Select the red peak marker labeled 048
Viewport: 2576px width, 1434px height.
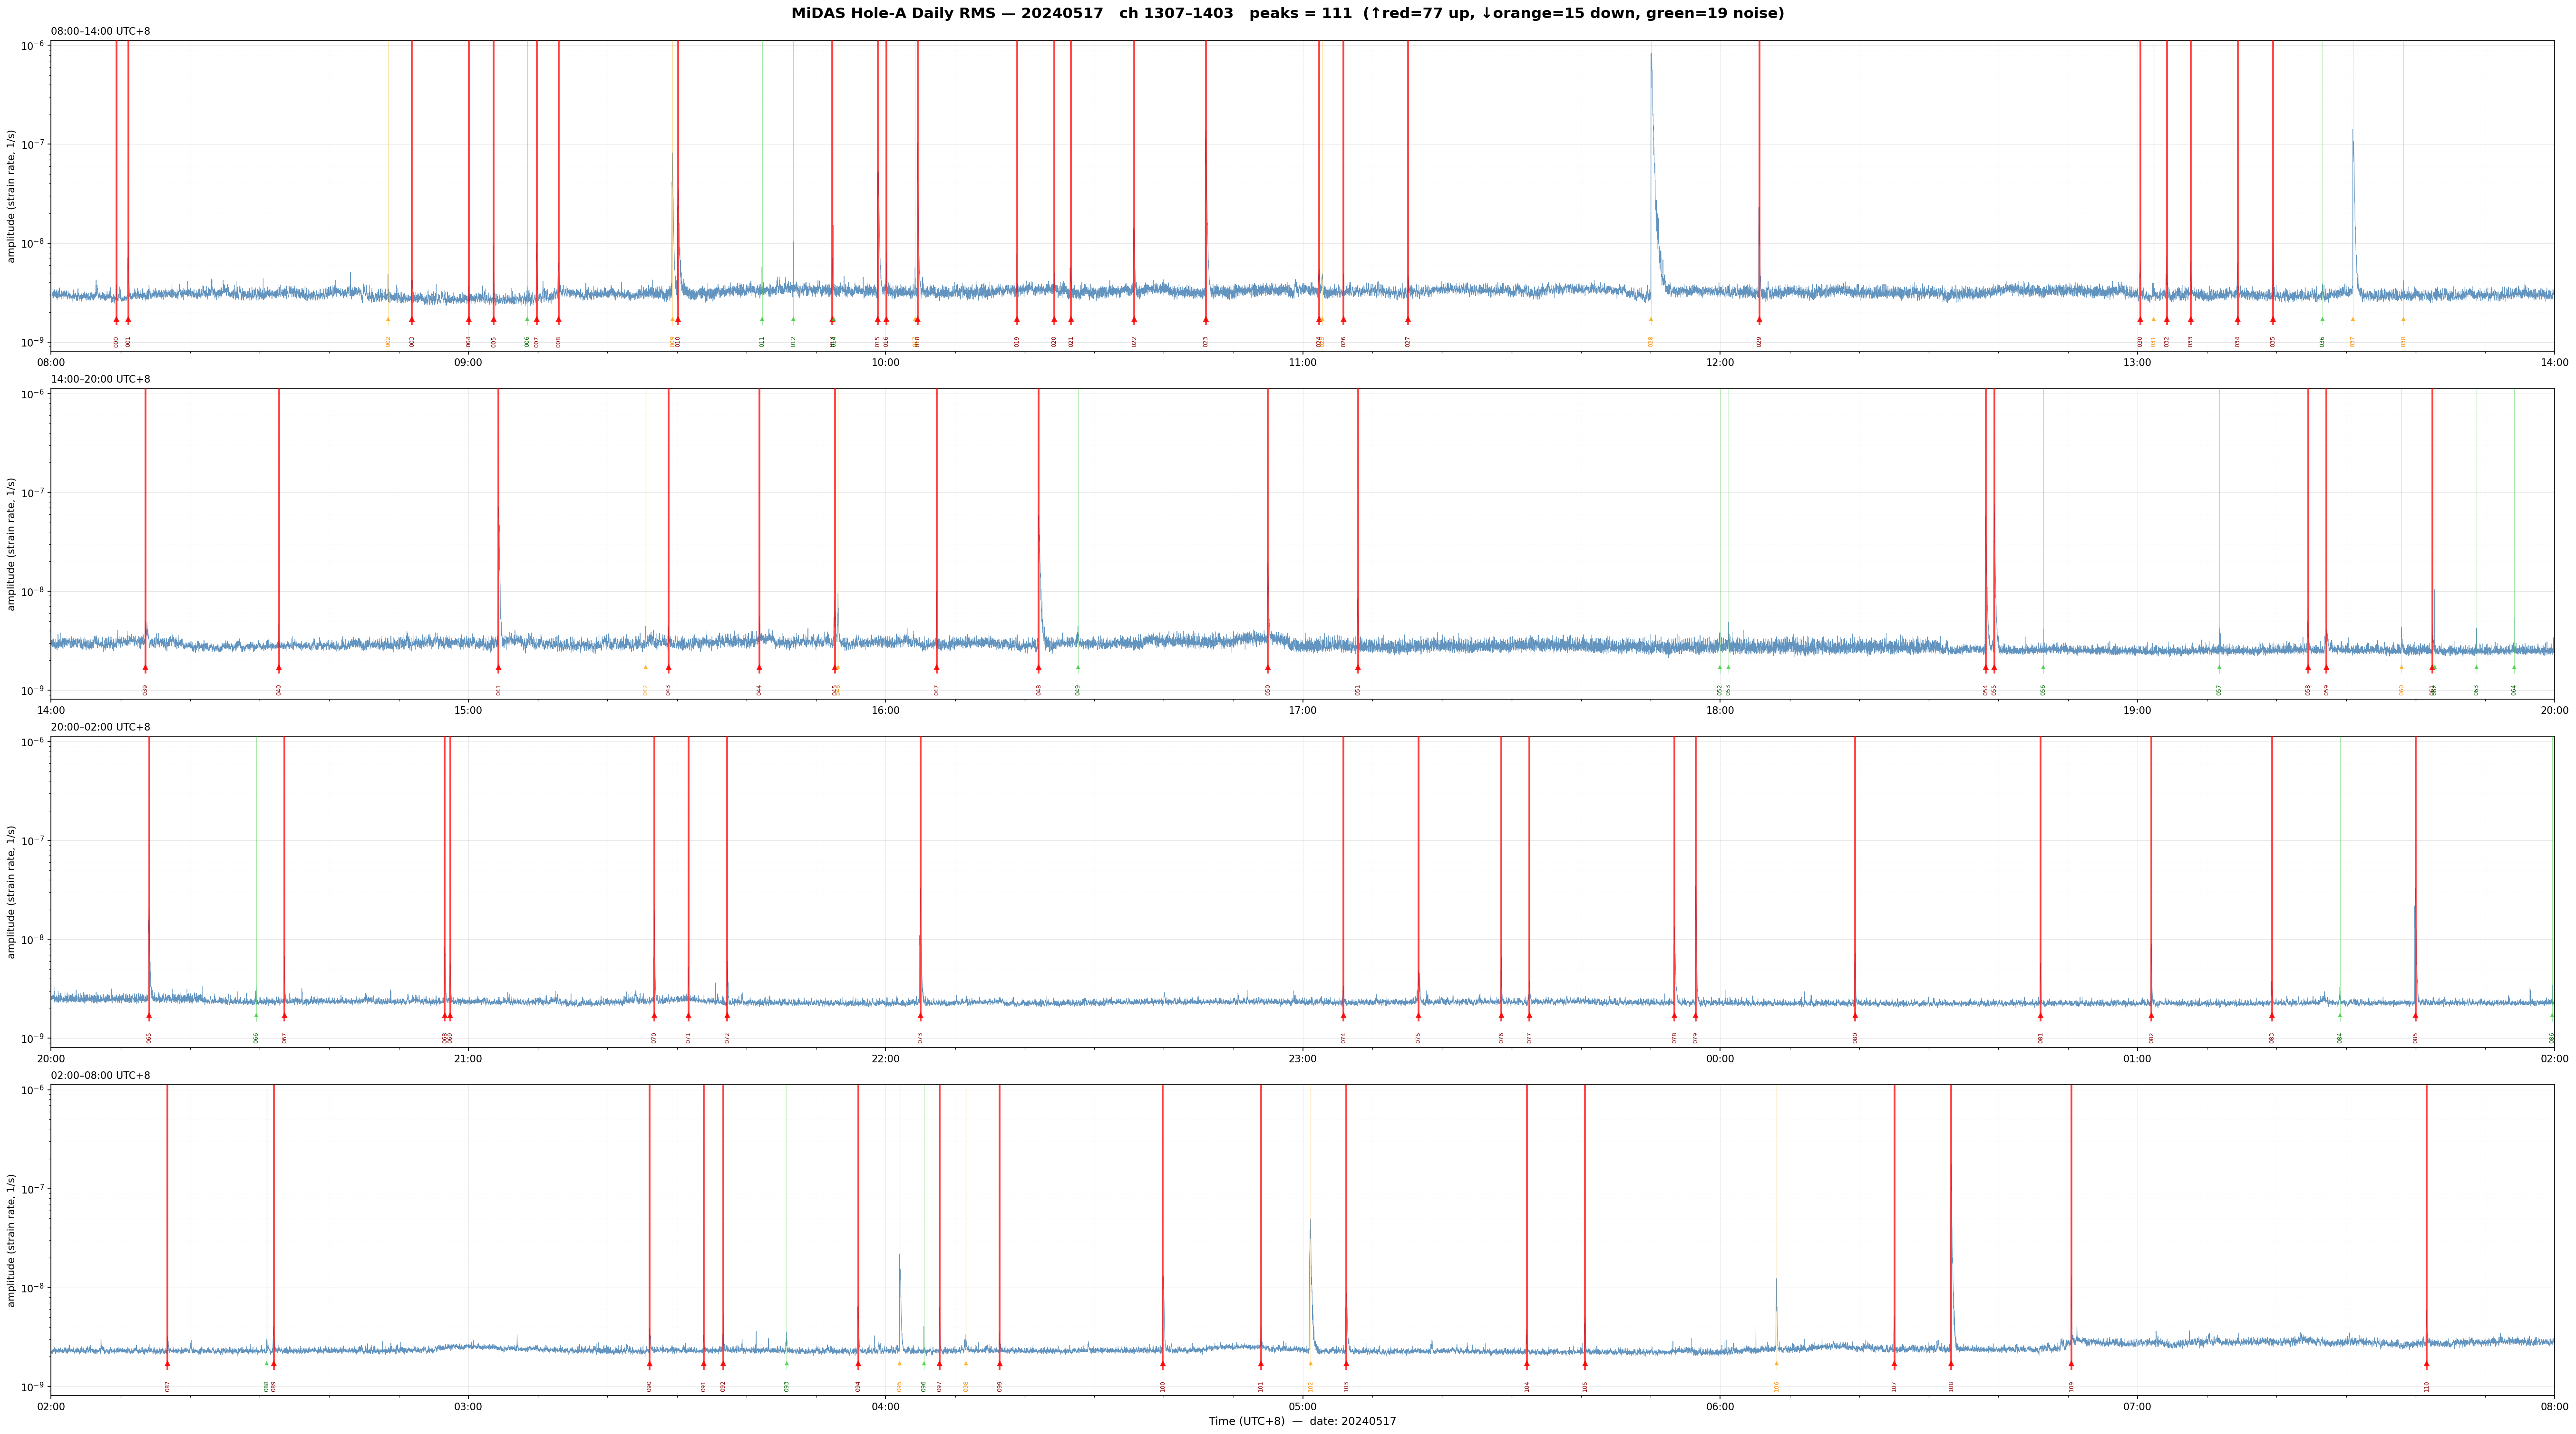[x=1039, y=667]
